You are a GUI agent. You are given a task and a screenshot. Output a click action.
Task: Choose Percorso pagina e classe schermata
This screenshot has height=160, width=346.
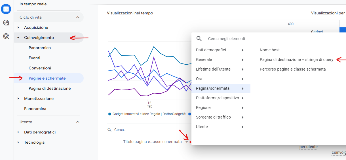293,69
